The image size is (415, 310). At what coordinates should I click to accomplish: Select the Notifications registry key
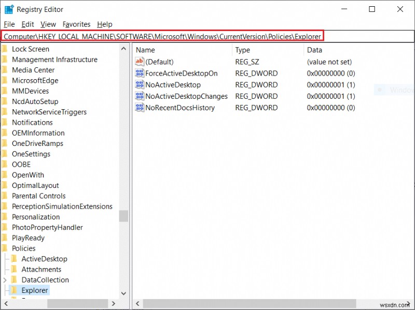[32, 122]
